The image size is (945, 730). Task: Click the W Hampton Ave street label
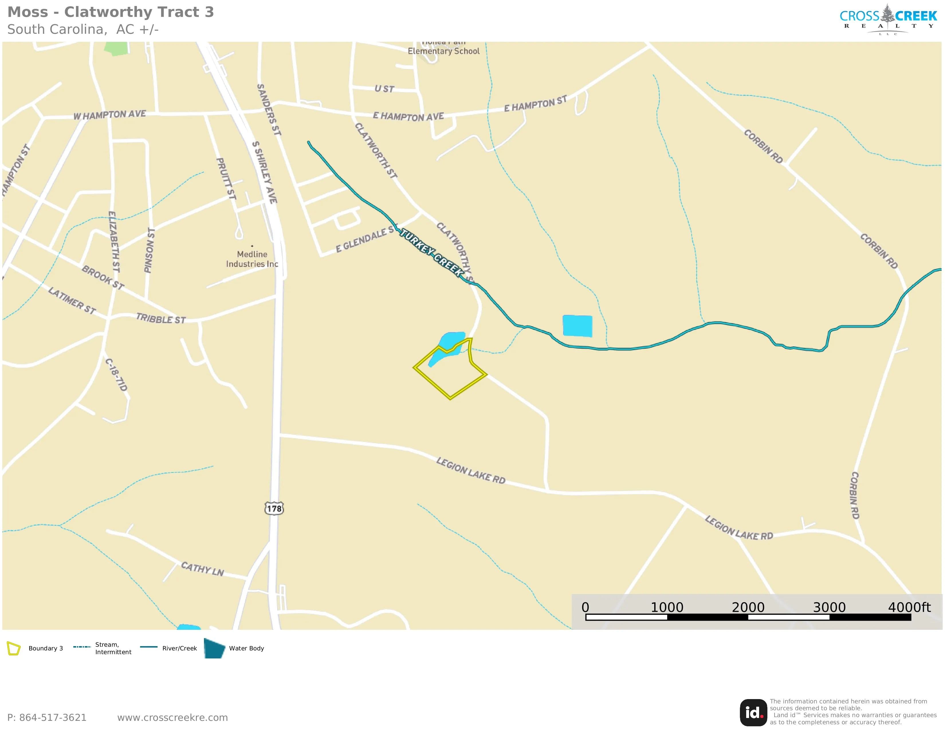(109, 115)
